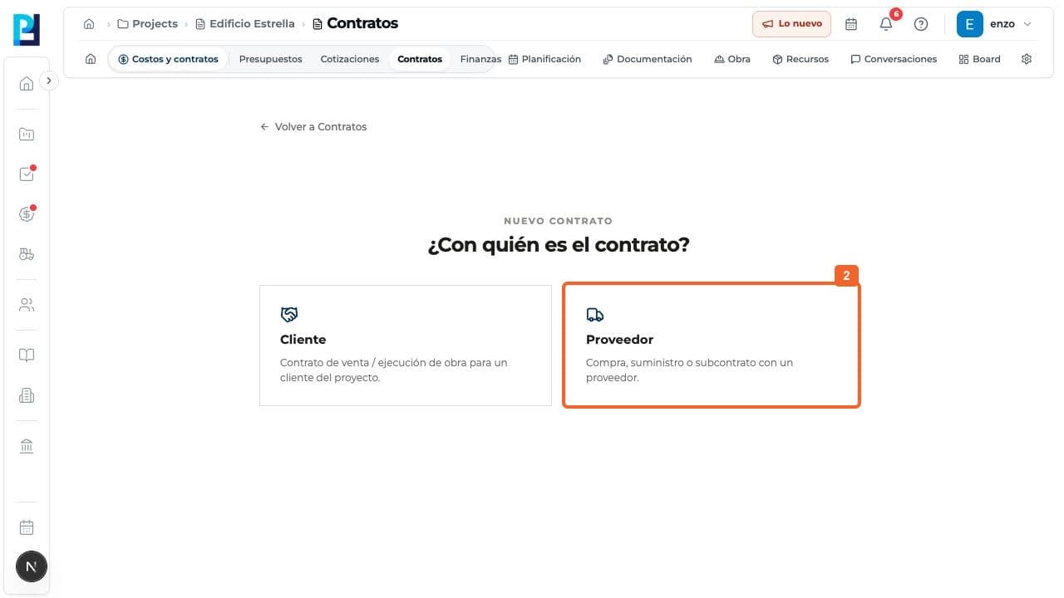Switch to the Cotizaciones tab
The image size is (1064, 598).
tap(350, 59)
